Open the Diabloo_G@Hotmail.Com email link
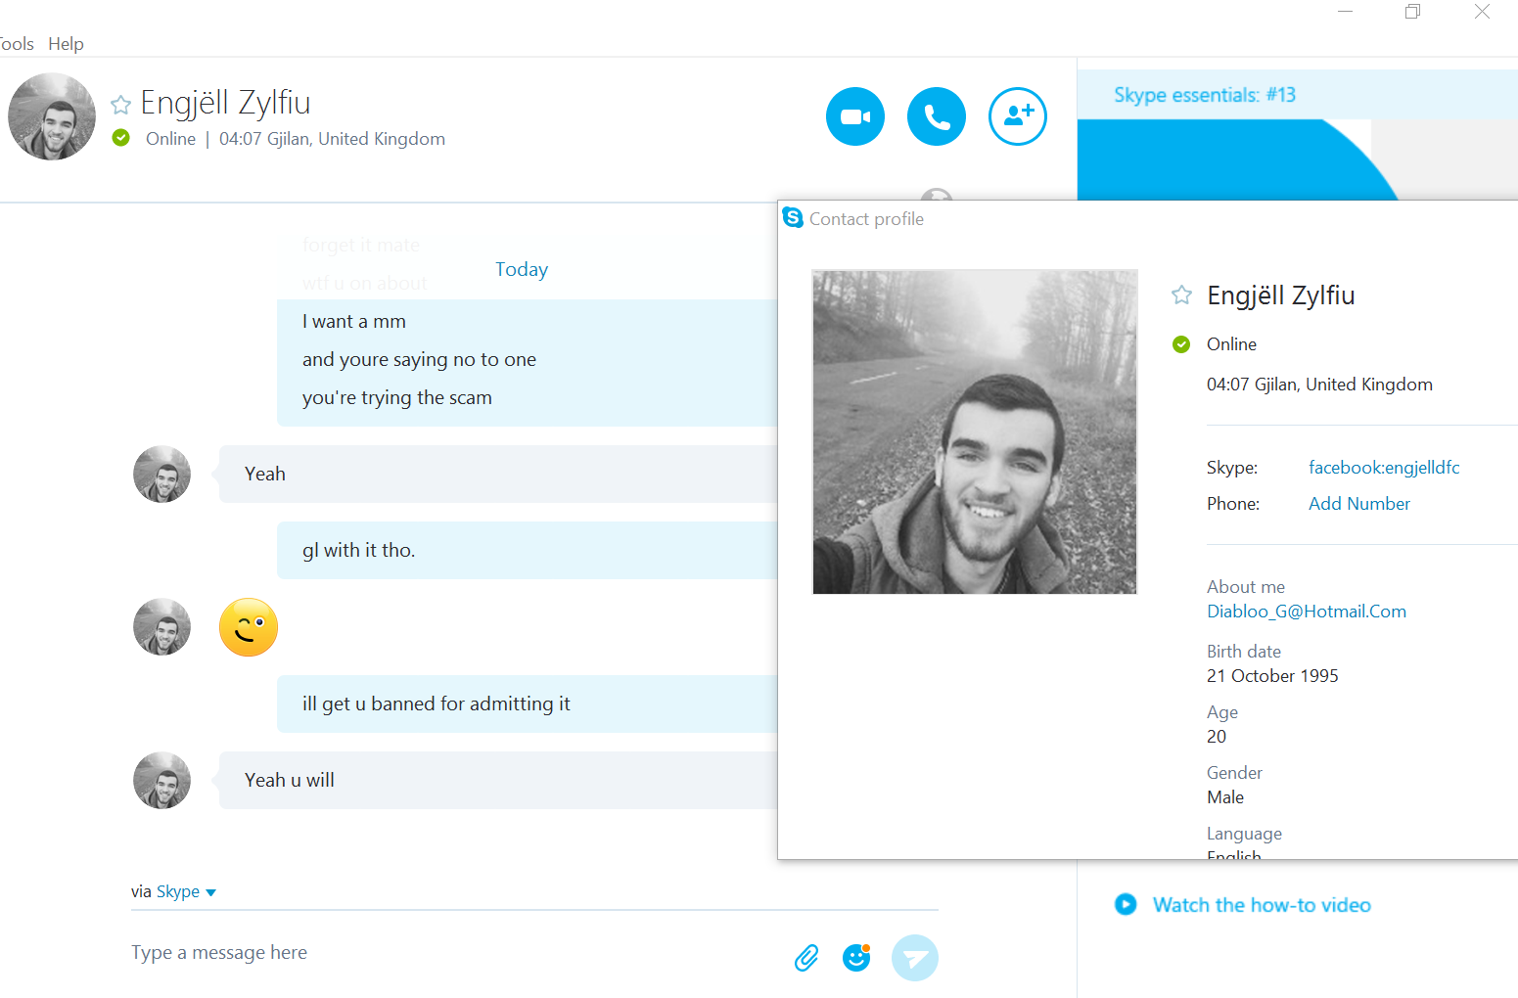This screenshot has width=1518, height=998. 1307,612
